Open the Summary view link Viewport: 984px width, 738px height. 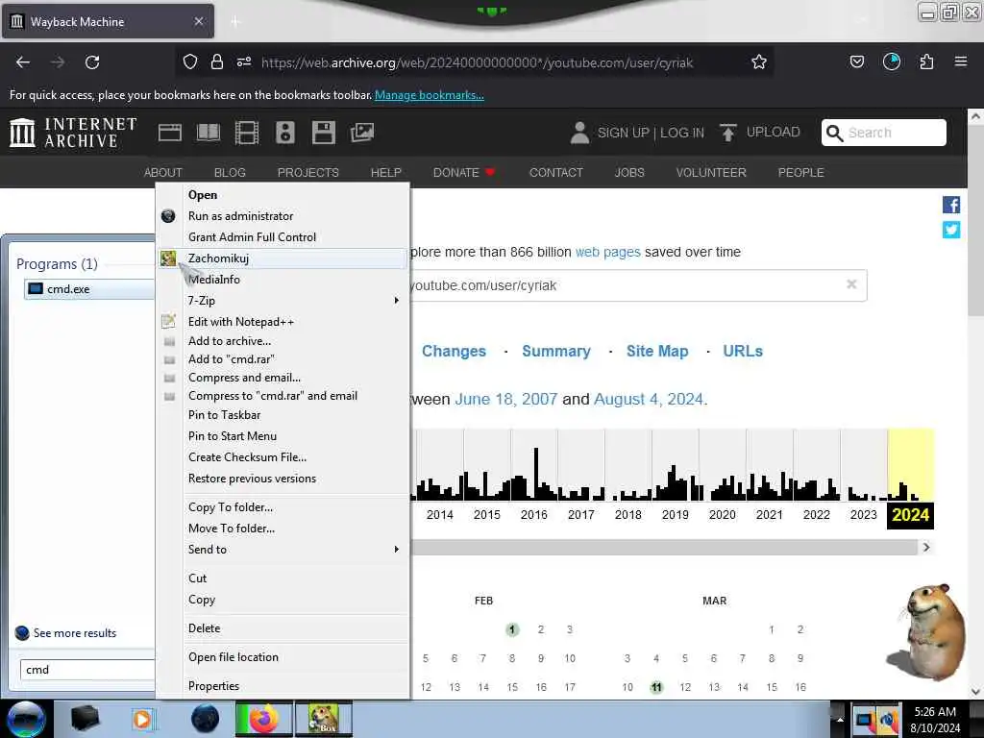(x=556, y=351)
